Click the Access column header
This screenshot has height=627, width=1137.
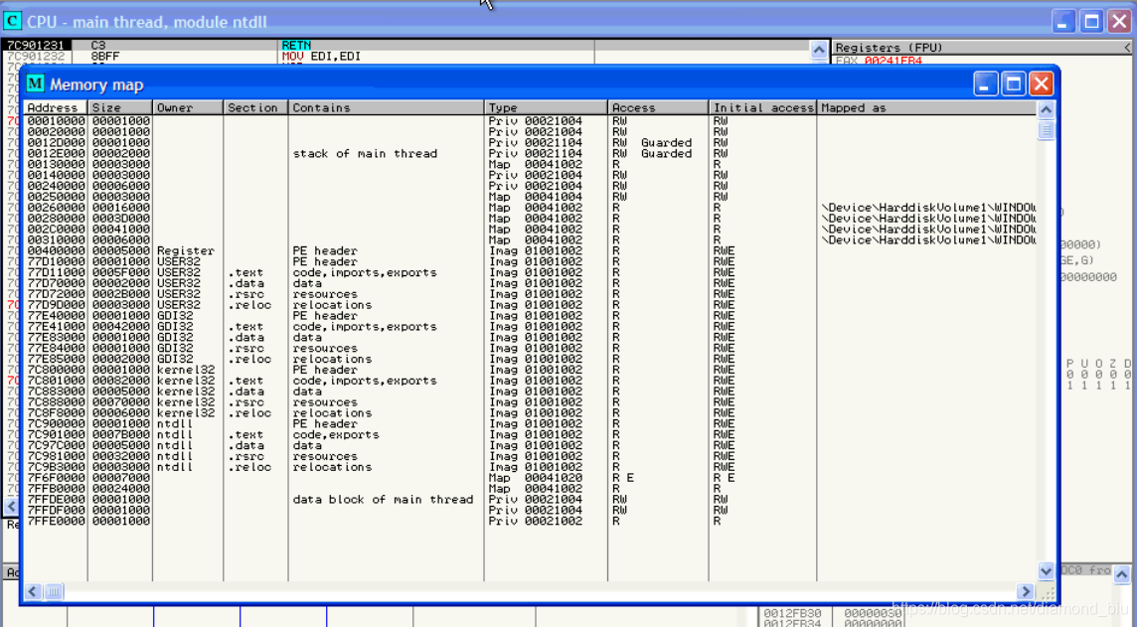point(658,107)
